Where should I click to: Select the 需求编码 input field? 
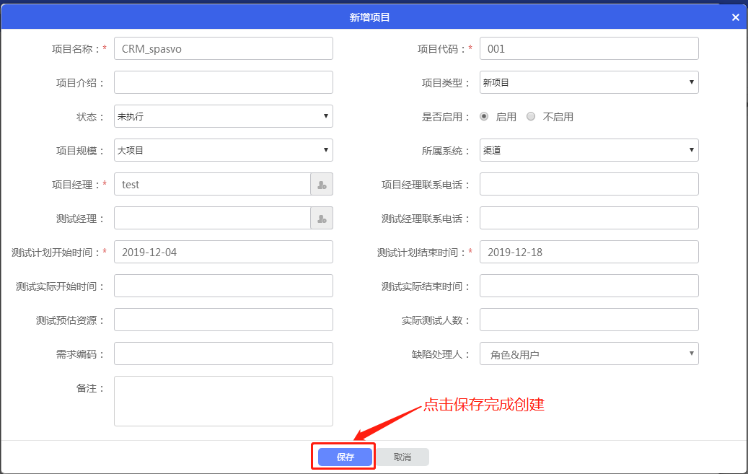click(x=223, y=354)
